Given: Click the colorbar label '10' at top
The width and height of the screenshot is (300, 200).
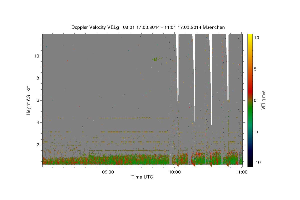Looking at the screenshot, I should pos(256,38).
